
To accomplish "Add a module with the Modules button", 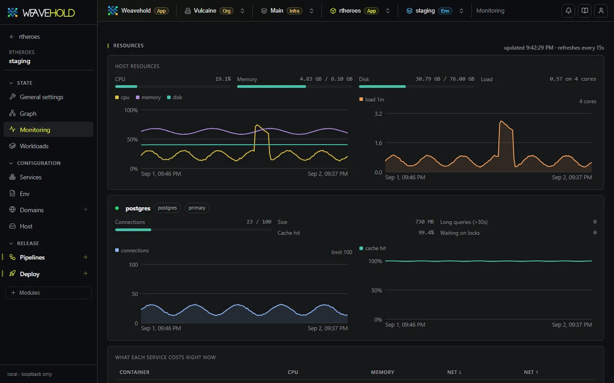I will click(48, 293).
